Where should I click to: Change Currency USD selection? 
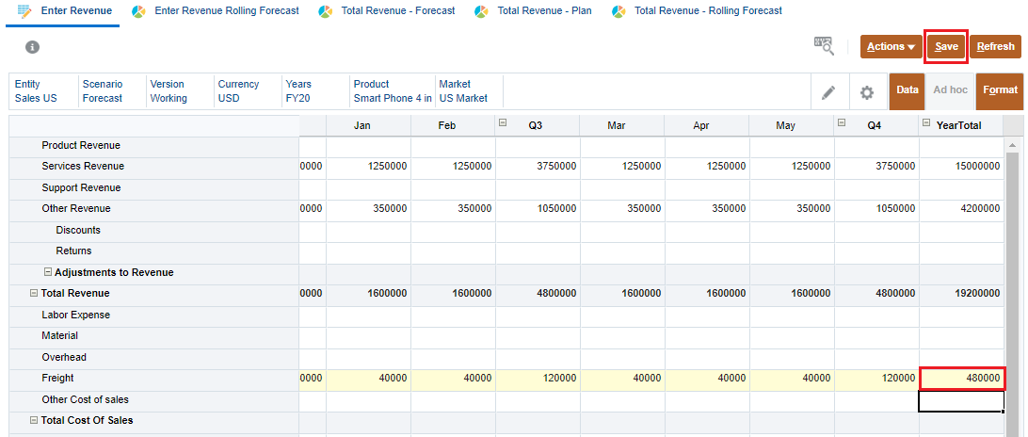pyautogui.click(x=239, y=91)
